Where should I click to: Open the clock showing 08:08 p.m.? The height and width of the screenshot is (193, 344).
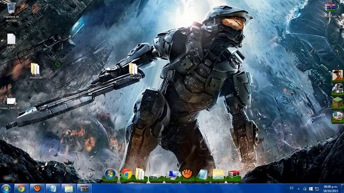331,189
